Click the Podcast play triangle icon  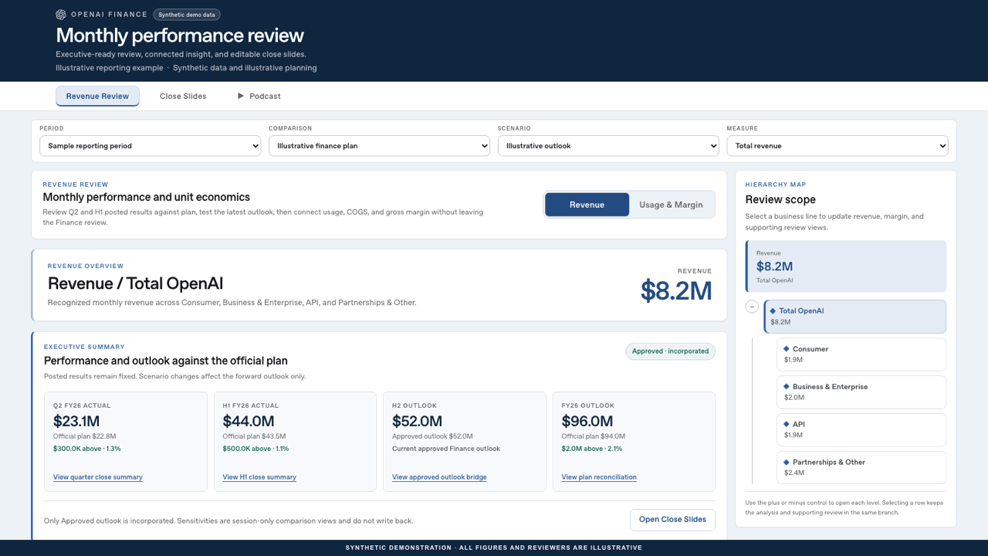[241, 96]
